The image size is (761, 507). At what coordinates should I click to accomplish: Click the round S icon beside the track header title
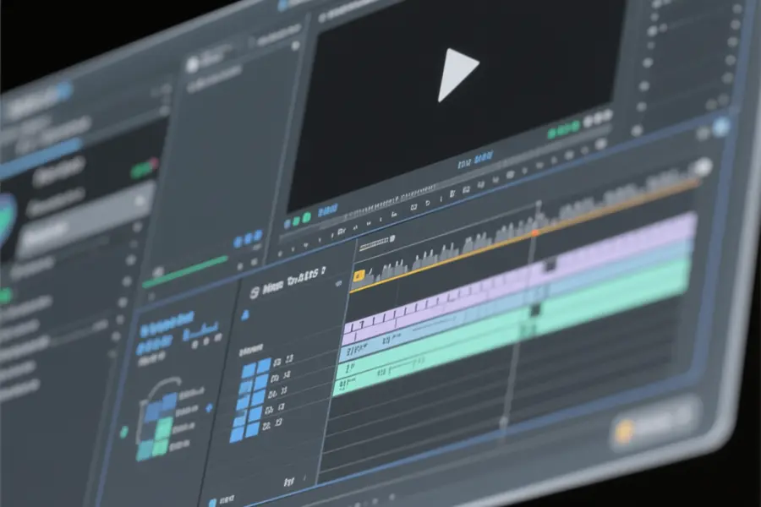point(255,292)
